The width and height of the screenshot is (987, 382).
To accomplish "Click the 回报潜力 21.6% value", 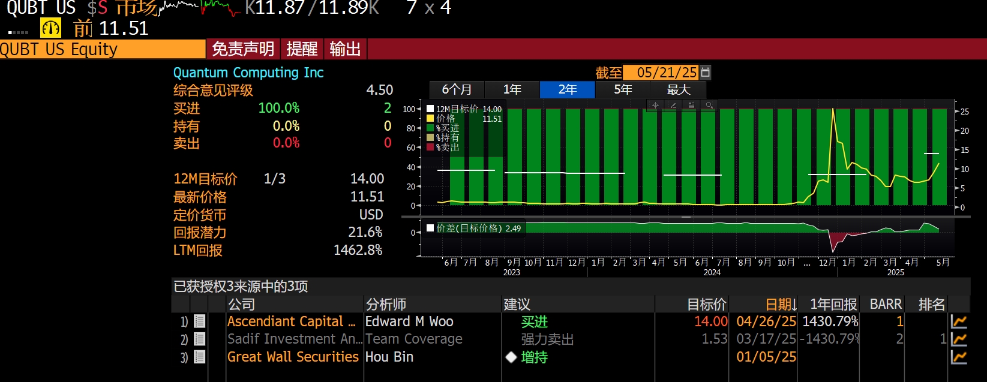I will coord(365,232).
